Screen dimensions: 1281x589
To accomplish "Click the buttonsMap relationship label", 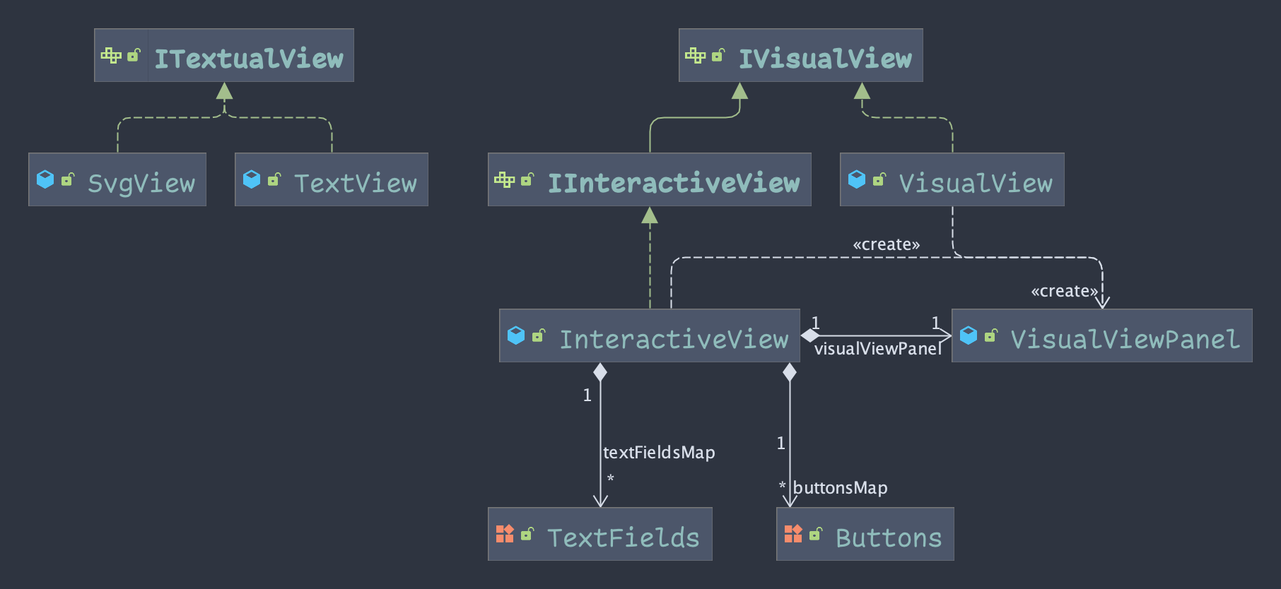I will 841,488.
